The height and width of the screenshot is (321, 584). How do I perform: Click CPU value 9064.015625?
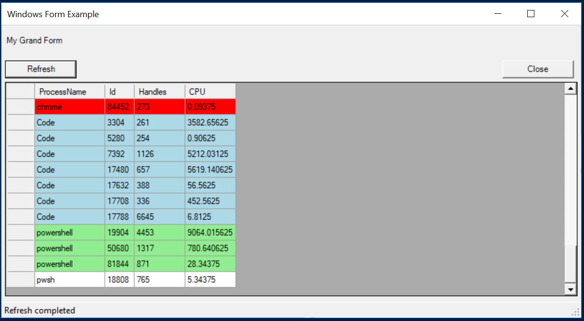(210, 233)
